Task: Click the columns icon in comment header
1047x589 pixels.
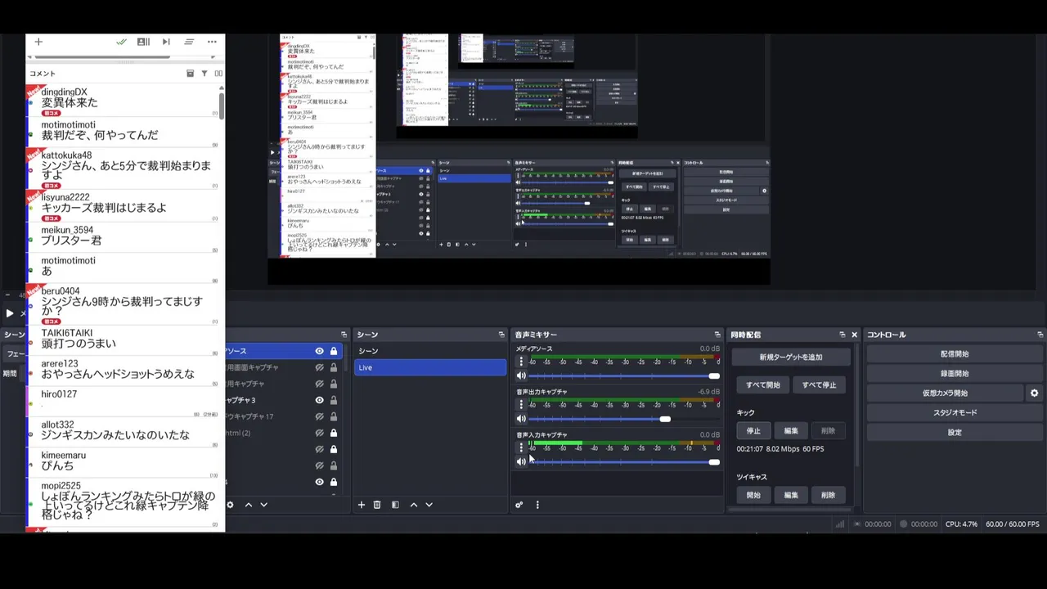Action: [218, 74]
